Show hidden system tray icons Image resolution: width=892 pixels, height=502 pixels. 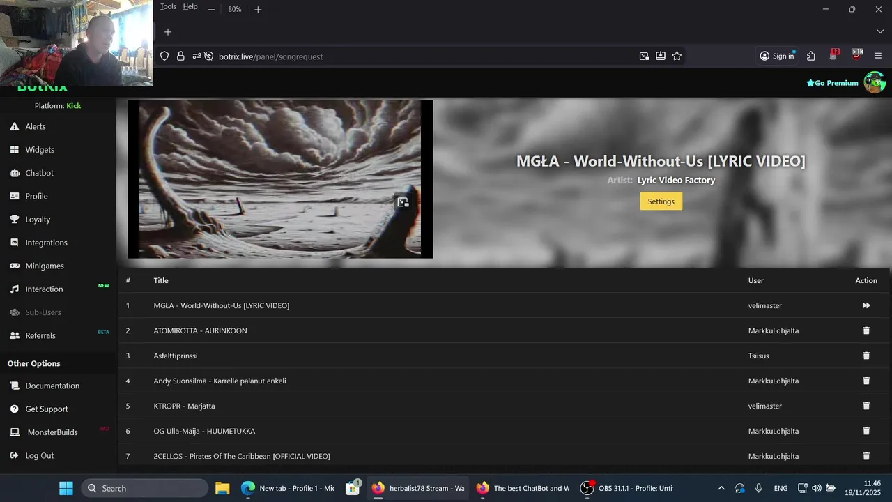[x=721, y=488]
